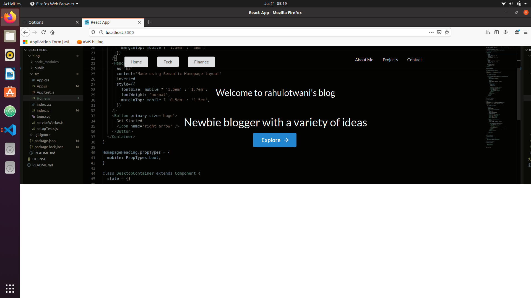The height and width of the screenshot is (298, 531).
Task: Switch to the Options tab
Action: coord(50,22)
